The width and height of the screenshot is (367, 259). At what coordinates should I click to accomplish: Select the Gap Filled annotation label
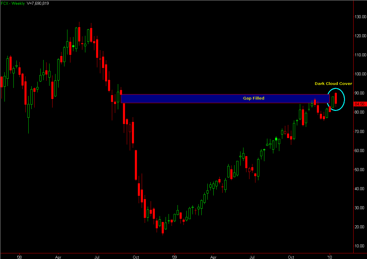coord(254,98)
